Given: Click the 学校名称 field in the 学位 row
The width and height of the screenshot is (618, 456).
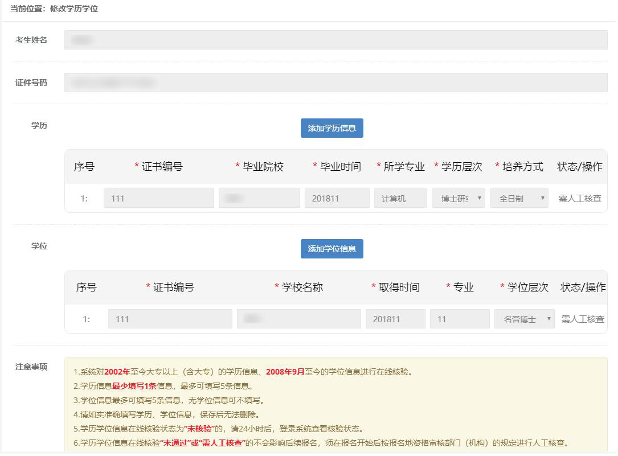Looking at the screenshot, I should 298,319.
